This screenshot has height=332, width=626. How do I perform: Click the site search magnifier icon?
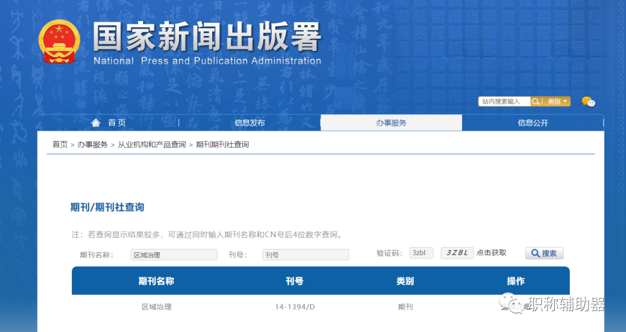click(x=536, y=102)
